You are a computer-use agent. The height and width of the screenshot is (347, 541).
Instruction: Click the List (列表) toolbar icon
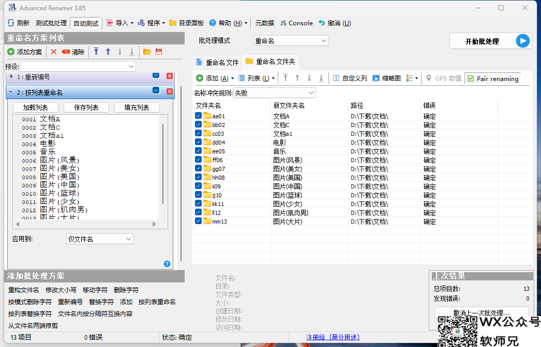point(242,78)
